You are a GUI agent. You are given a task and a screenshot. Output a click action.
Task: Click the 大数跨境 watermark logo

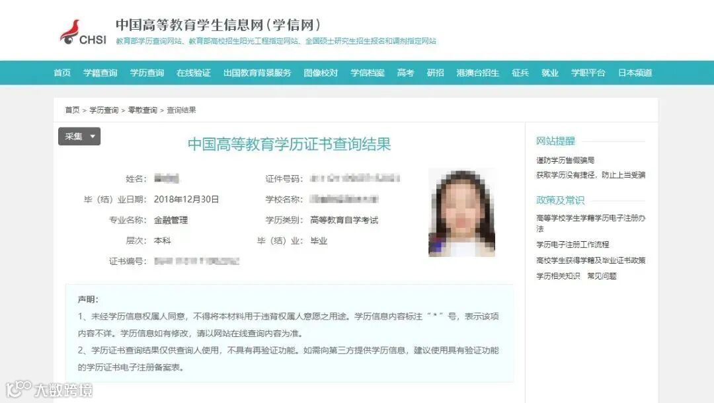click(x=49, y=390)
